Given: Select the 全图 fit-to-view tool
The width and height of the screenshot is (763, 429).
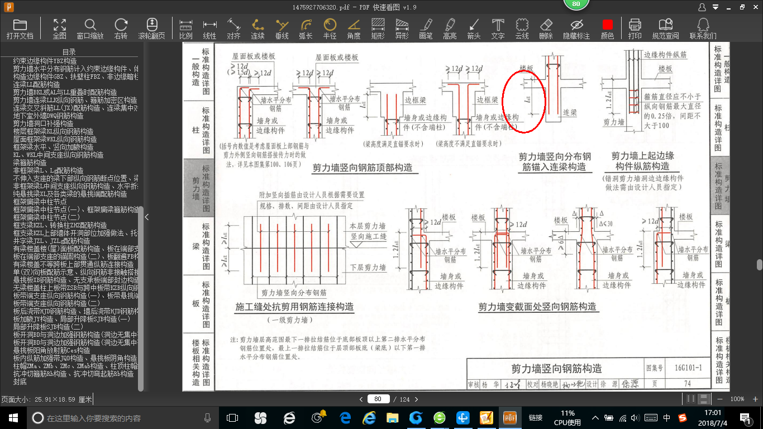Looking at the screenshot, I should [x=59, y=28].
